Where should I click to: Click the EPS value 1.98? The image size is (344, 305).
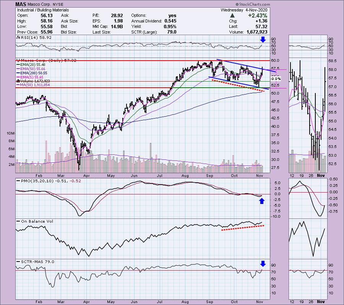point(118,21)
